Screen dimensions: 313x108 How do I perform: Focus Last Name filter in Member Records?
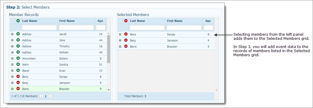click(x=39, y=28)
